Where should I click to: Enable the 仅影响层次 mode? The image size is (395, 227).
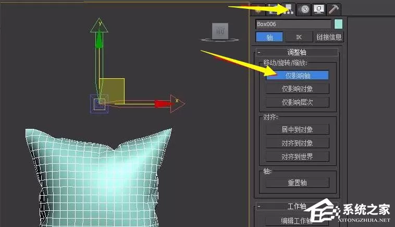297,102
